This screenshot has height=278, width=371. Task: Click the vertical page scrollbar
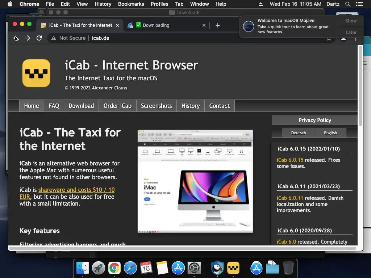click(360, 85)
